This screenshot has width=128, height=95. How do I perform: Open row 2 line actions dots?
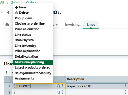[x=15, y=92]
